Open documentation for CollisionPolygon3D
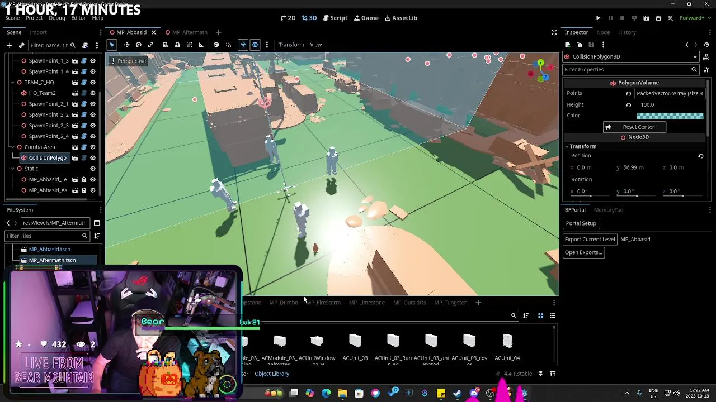Image resolution: width=716 pixels, height=402 pixels. pos(706,57)
